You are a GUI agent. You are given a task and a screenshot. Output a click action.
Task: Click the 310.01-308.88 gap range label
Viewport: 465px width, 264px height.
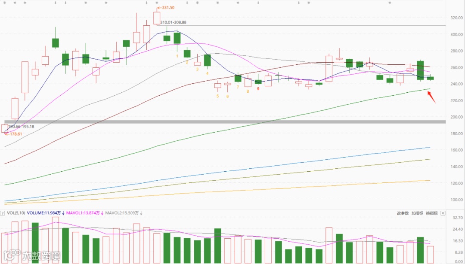click(x=173, y=22)
